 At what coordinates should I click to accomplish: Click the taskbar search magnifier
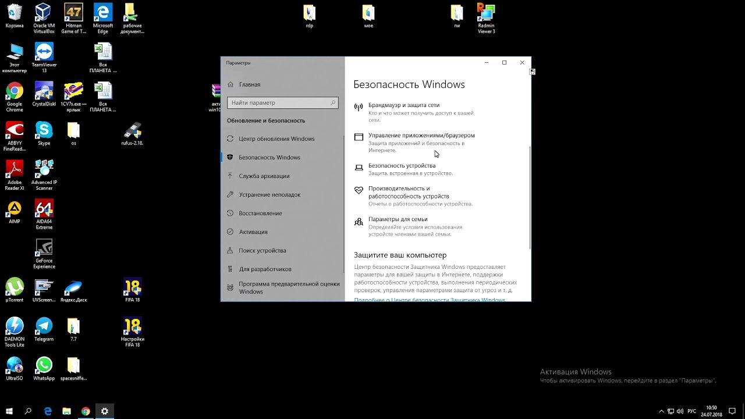point(28,411)
